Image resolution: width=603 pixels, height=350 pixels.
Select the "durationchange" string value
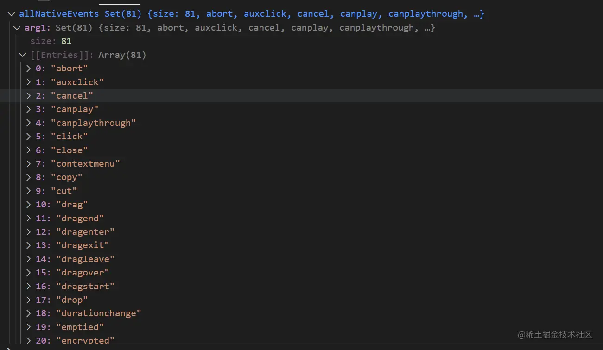(x=99, y=313)
